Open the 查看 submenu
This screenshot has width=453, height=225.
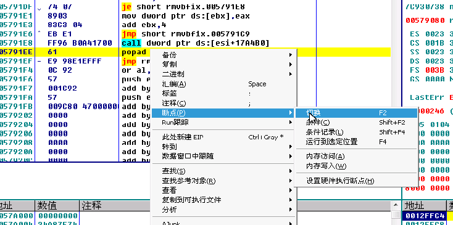click(x=224, y=190)
